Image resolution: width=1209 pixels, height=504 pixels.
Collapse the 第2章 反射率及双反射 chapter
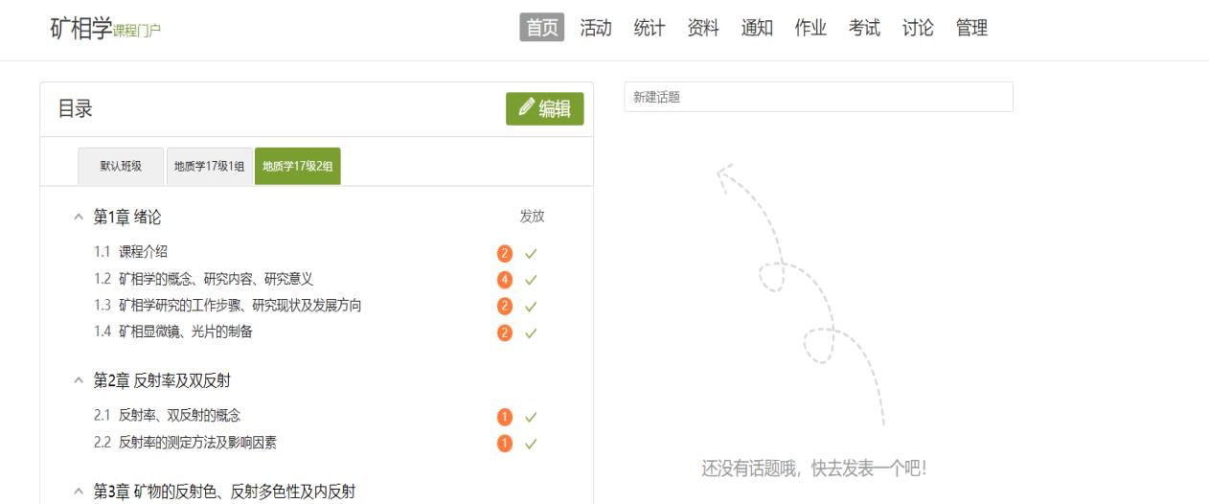(x=80, y=381)
